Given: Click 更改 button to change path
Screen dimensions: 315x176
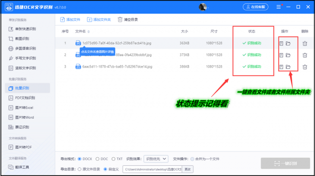Looking at the screenshot, I should pyautogui.click(x=188, y=169).
